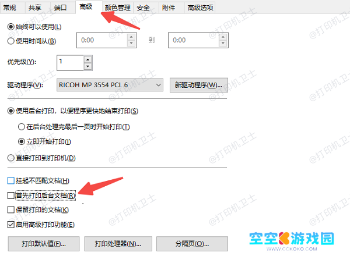Switch to the 端口 tab
This screenshot has height=256, width=350.
pyautogui.click(x=60, y=8)
